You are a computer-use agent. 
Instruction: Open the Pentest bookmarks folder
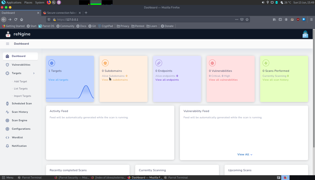[138, 26]
